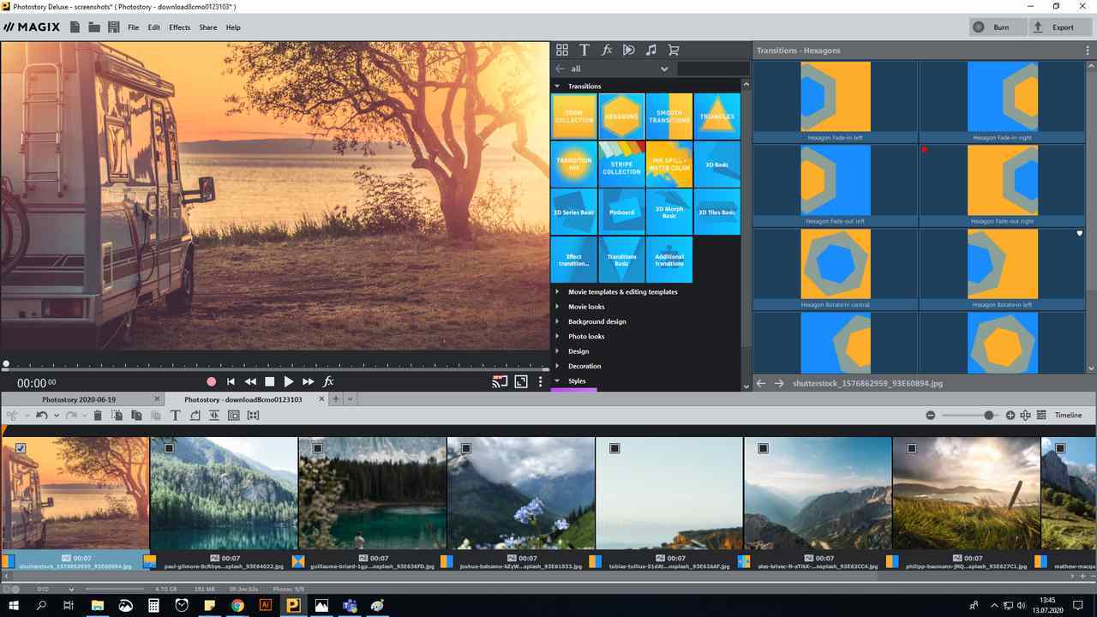Check the third photo (guillaume-briard) checkbox
The width and height of the screenshot is (1097, 617).
tap(317, 448)
